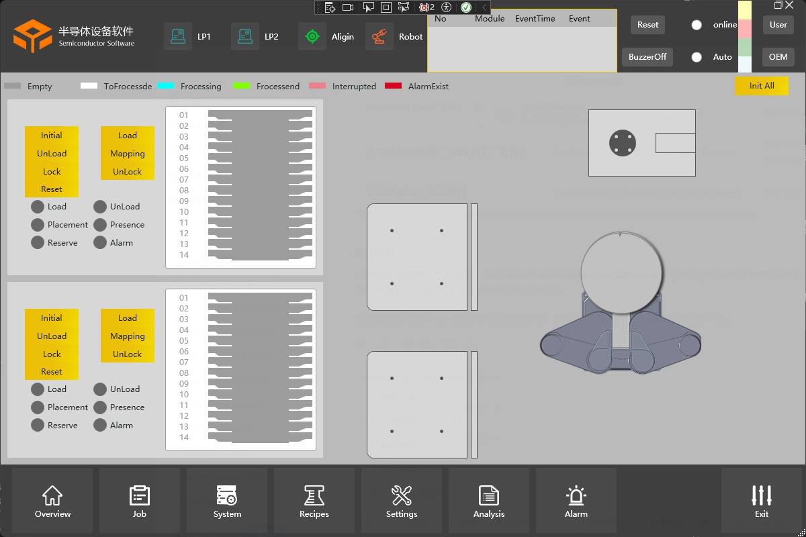Select the Auto radio button
This screenshot has width=806, height=537.
click(x=697, y=57)
